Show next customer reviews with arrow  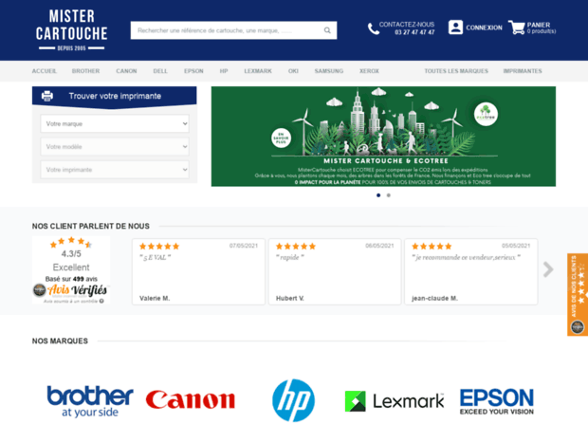[x=548, y=270]
